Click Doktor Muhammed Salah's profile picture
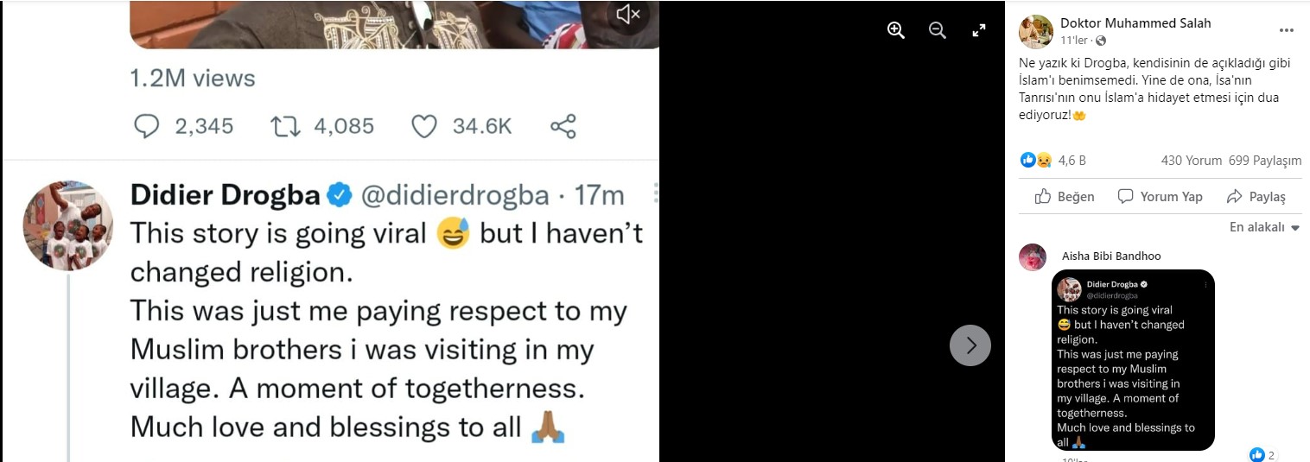 tap(1035, 32)
